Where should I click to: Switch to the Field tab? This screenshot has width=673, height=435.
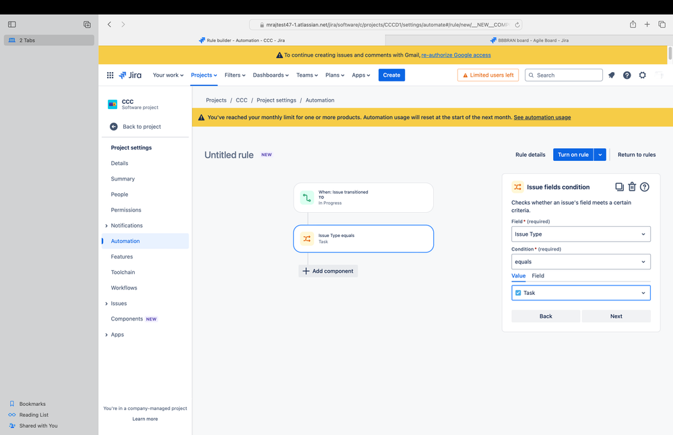tap(538, 276)
